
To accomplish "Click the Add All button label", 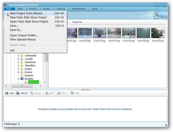I will (x=24, y=93).
